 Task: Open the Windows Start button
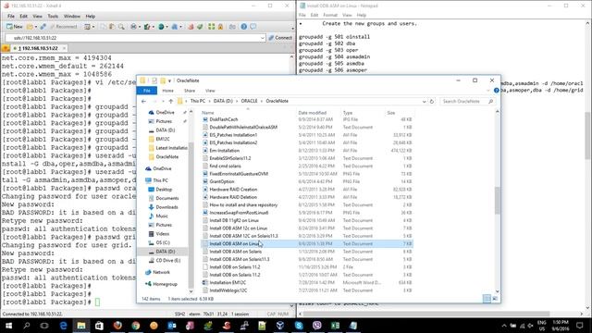[x=8, y=325]
